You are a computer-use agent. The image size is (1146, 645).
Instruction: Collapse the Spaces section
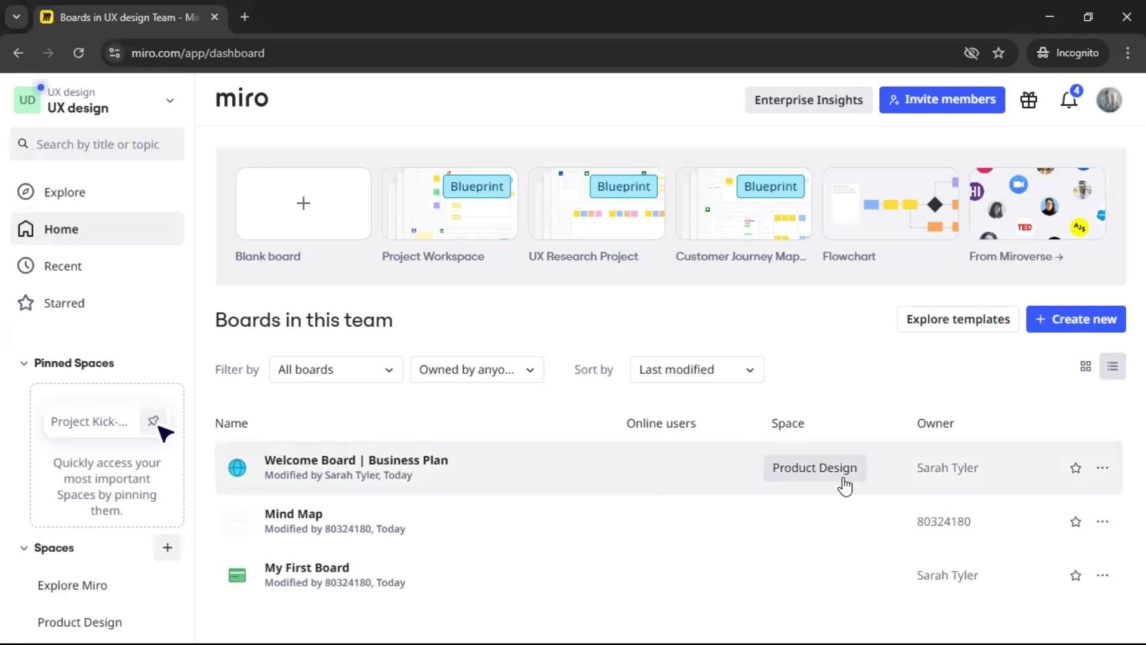(x=24, y=548)
